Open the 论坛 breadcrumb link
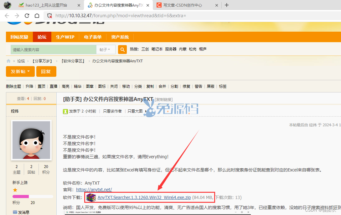Viewport: 341px width, 215px height. tap(21, 61)
